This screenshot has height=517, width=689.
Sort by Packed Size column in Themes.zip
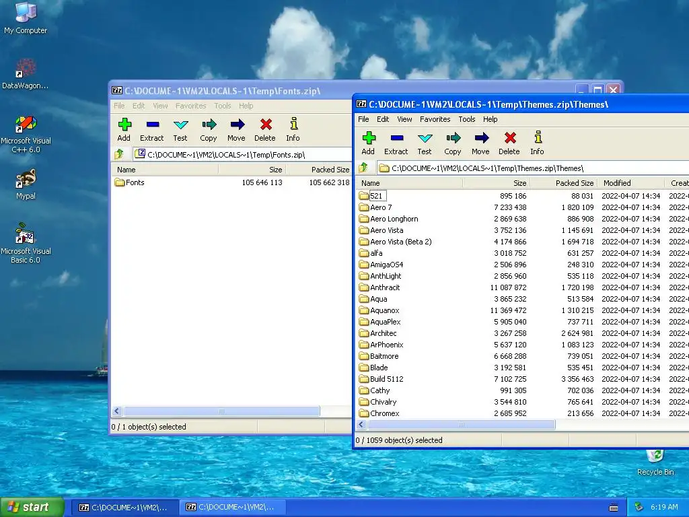pos(564,183)
